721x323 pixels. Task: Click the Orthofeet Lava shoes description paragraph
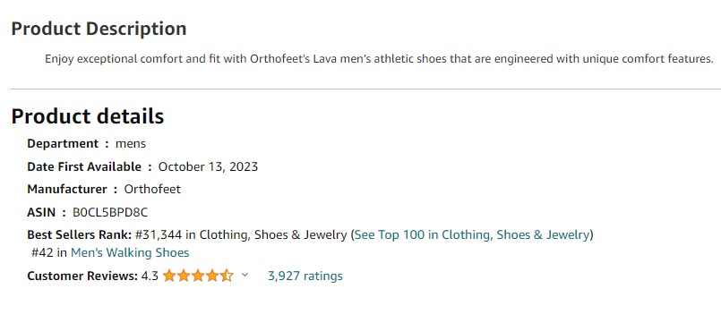coord(379,59)
